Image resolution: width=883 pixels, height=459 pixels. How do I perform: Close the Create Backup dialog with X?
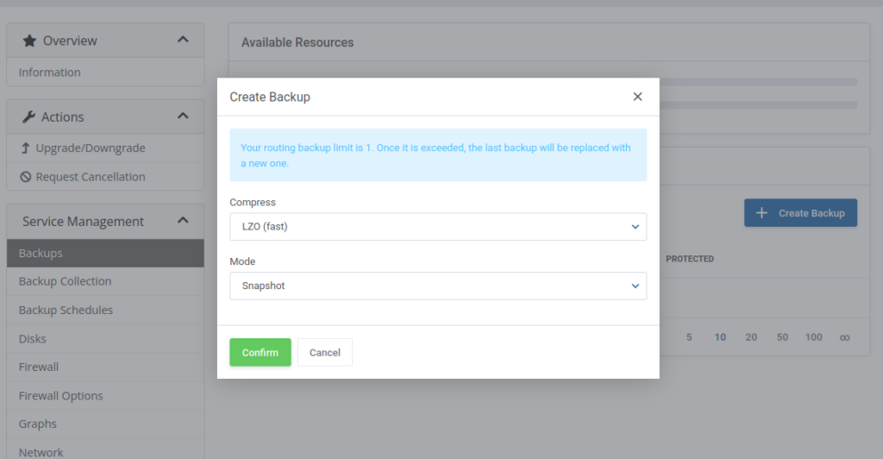point(637,97)
